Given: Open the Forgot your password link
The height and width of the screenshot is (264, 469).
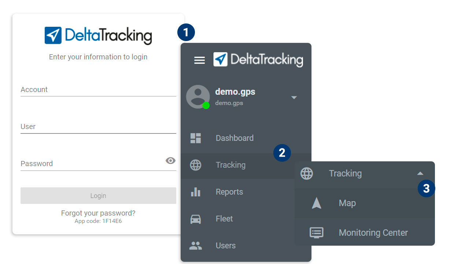Looking at the screenshot, I should [x=98, y=213].
